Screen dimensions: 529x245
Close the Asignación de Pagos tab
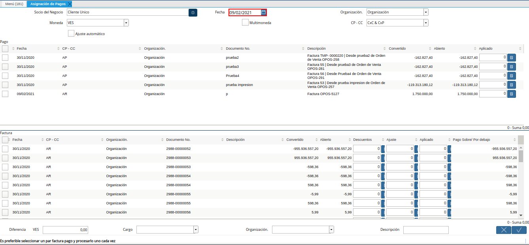[x=70, y=4]
